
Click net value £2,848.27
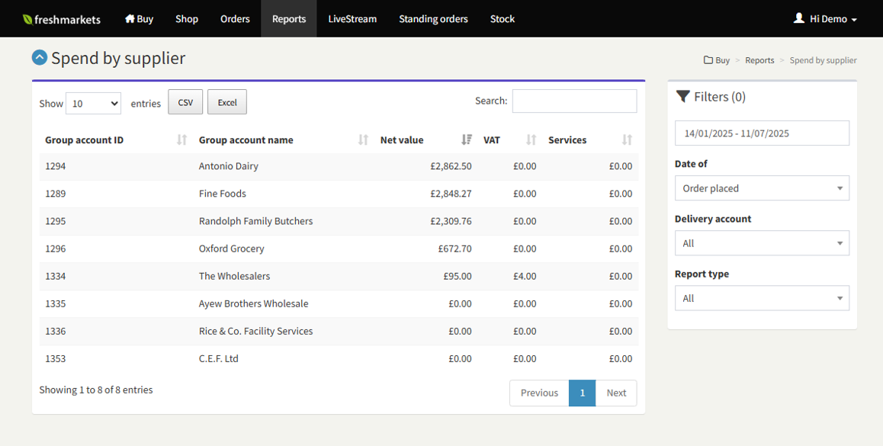pos(451,194)
